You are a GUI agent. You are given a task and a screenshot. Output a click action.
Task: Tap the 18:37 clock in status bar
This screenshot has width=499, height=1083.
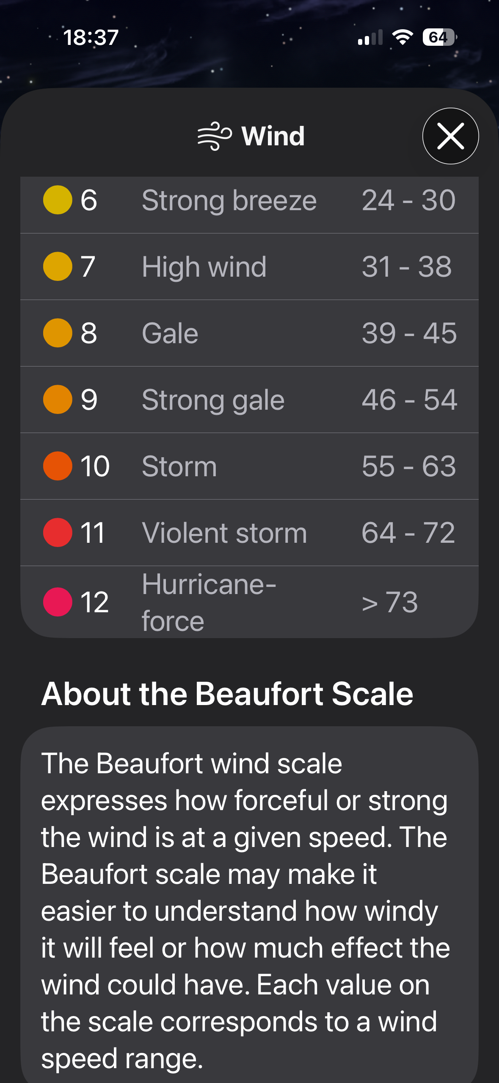[91, 37]
